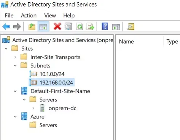Image resolution: width=180 pixels, height=140 pixels.
Task: Click the Sites folder icon
Action: pos(15,48)
